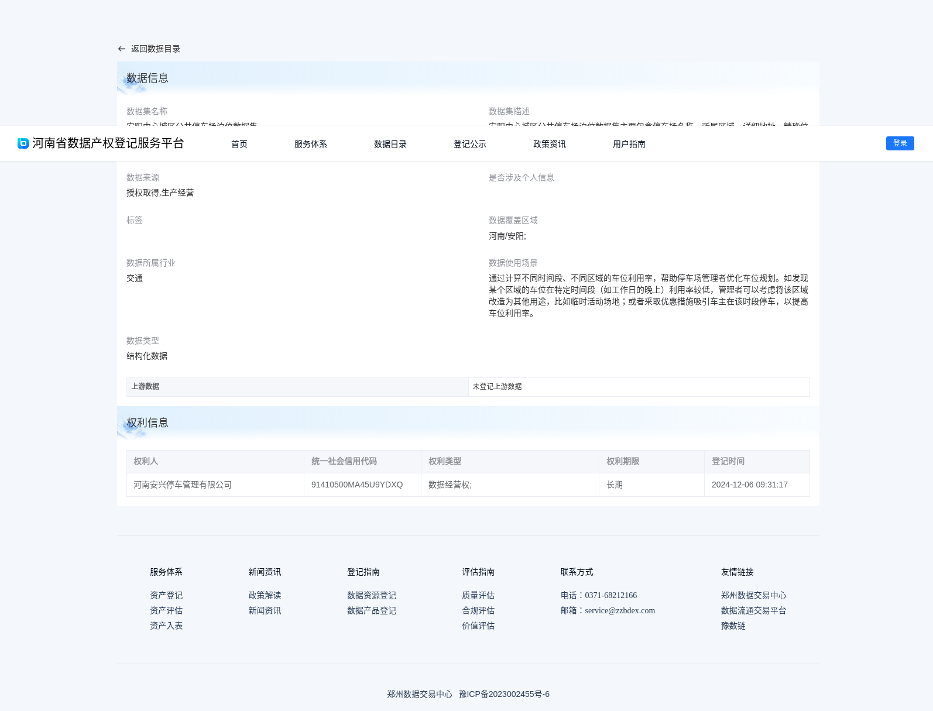Screen dimensions: 933x711
Task: Click the 标签 field label
Action: click(135, 220)
